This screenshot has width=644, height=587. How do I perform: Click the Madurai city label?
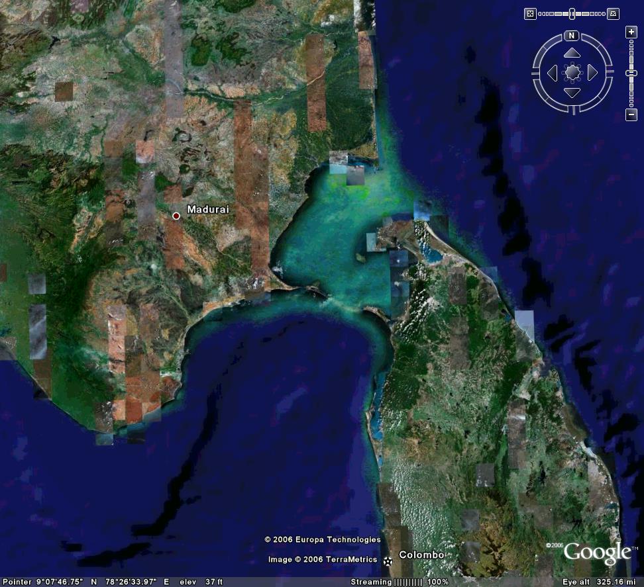(x=208, y=210)
